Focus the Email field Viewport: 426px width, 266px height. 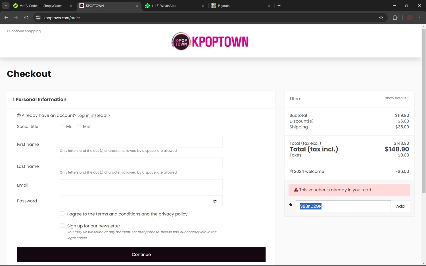click(141, 185)
